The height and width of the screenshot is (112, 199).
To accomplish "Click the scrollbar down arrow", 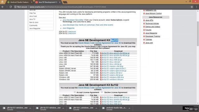I will (198, 103).
